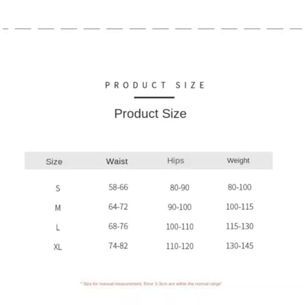305x305 pixels.
Task: Select the XL size row label
Action: point(58,247)
